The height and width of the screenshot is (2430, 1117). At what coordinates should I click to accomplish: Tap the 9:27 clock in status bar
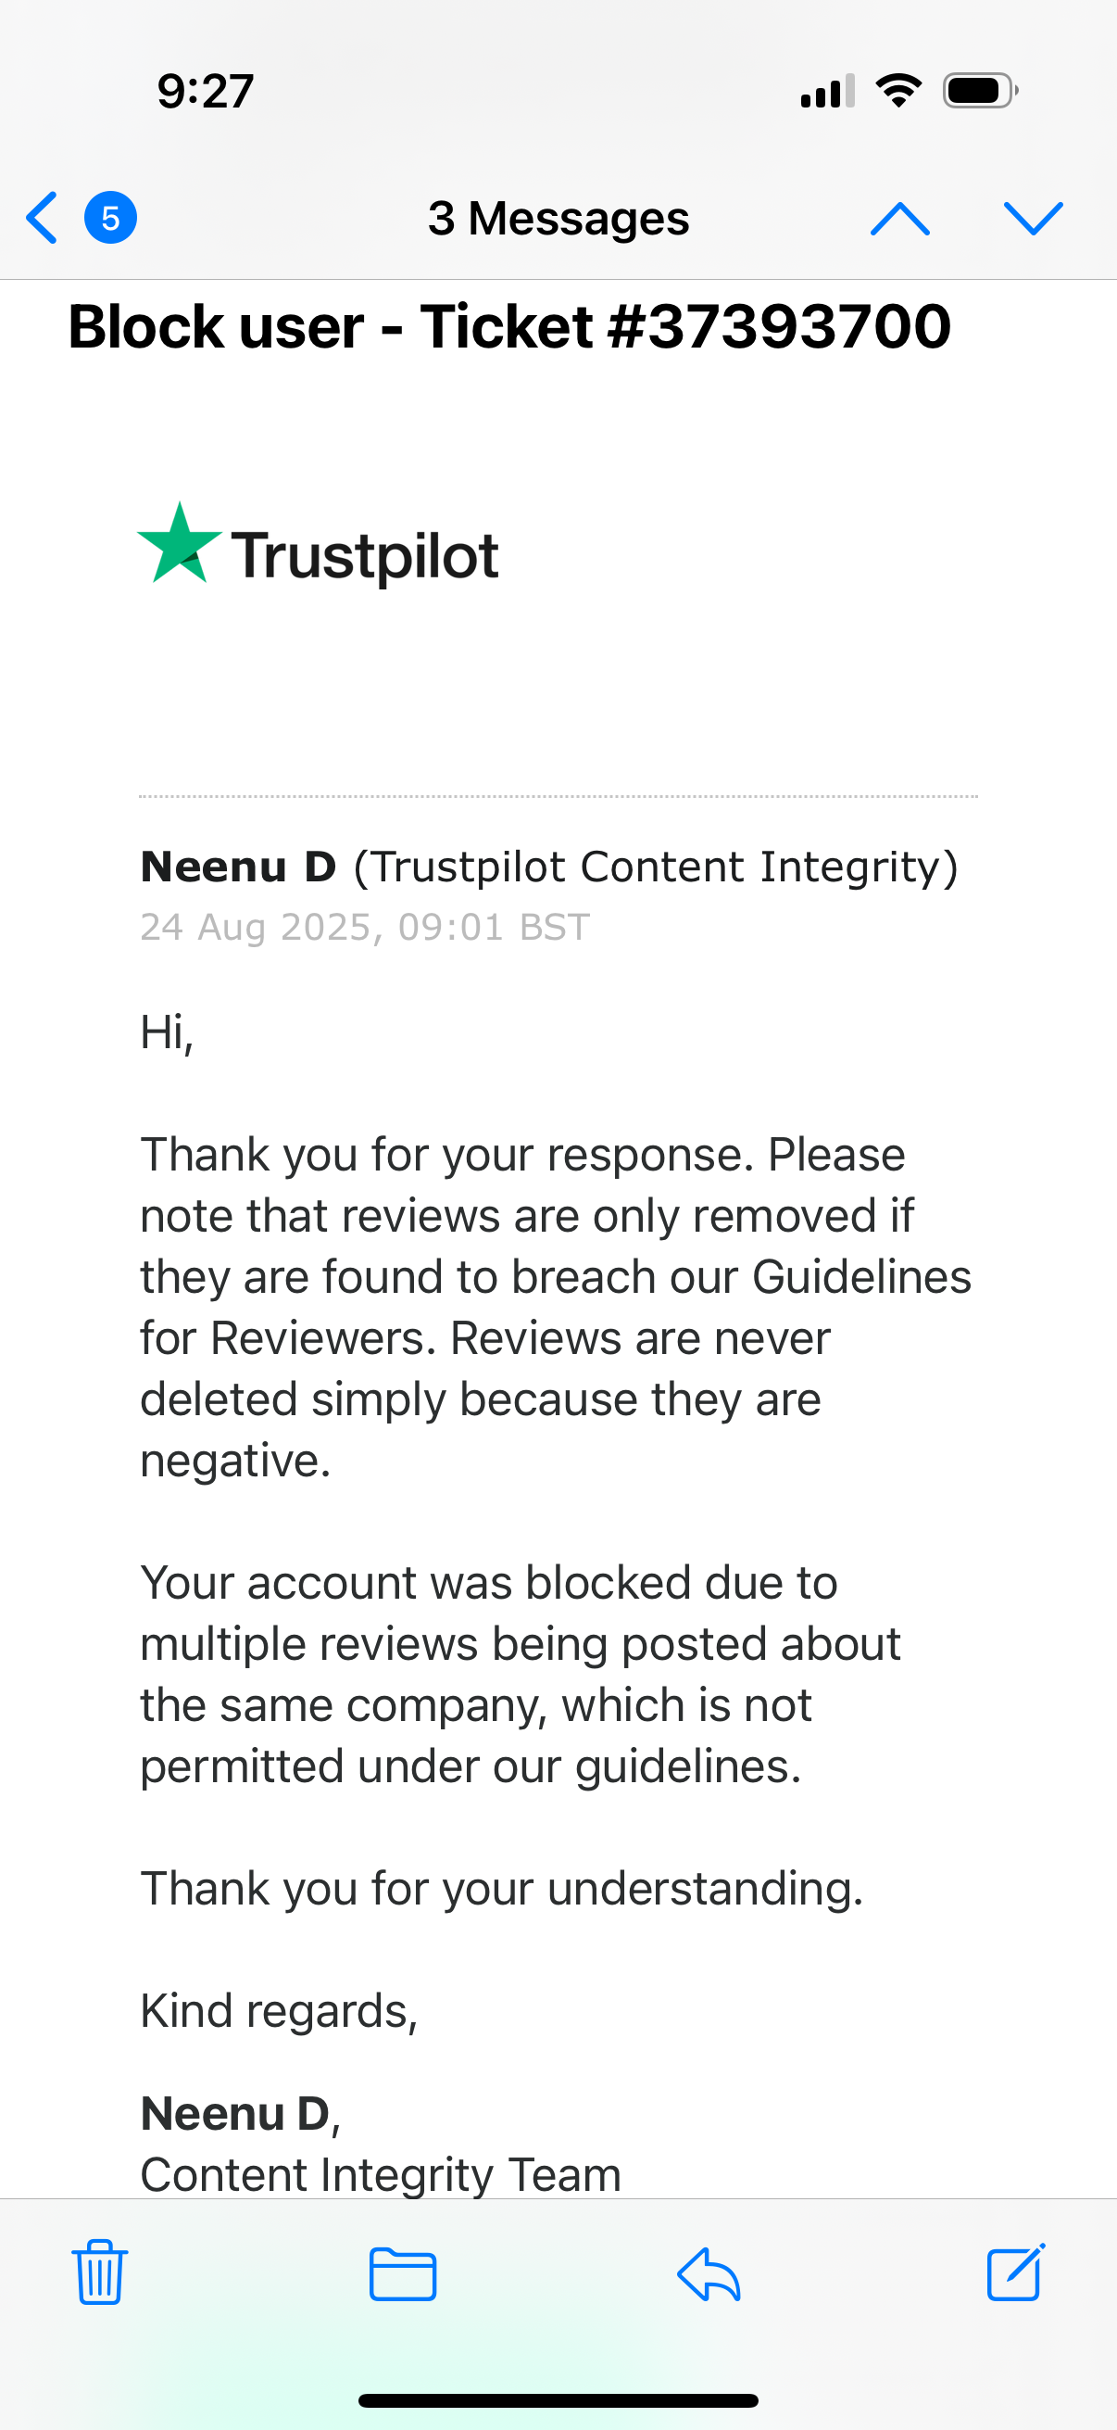(x=206, y=92)
